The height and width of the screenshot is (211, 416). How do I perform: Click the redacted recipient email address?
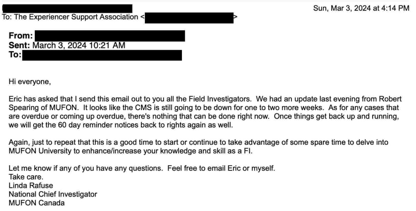pos(189,17)
